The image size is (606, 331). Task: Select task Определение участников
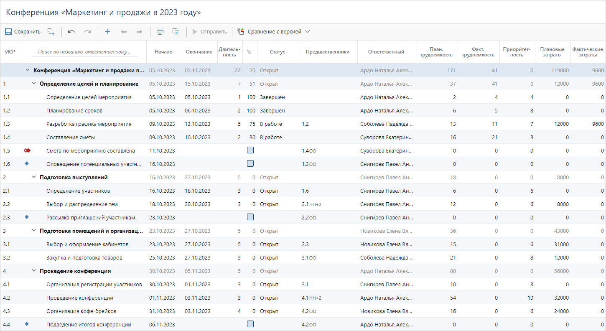click(78, 191)
